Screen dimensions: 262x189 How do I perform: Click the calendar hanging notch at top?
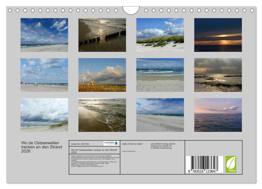click(x=131, y=10)
